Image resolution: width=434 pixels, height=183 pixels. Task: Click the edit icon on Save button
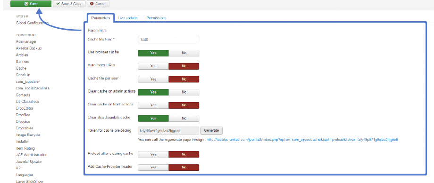(26, 4)
